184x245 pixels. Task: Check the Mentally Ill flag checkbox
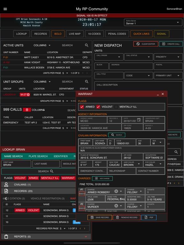coord(116,107)
